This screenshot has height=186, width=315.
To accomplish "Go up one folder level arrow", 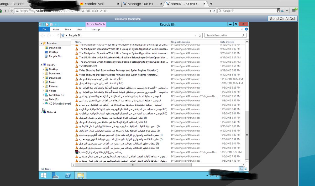I will 58,35.
